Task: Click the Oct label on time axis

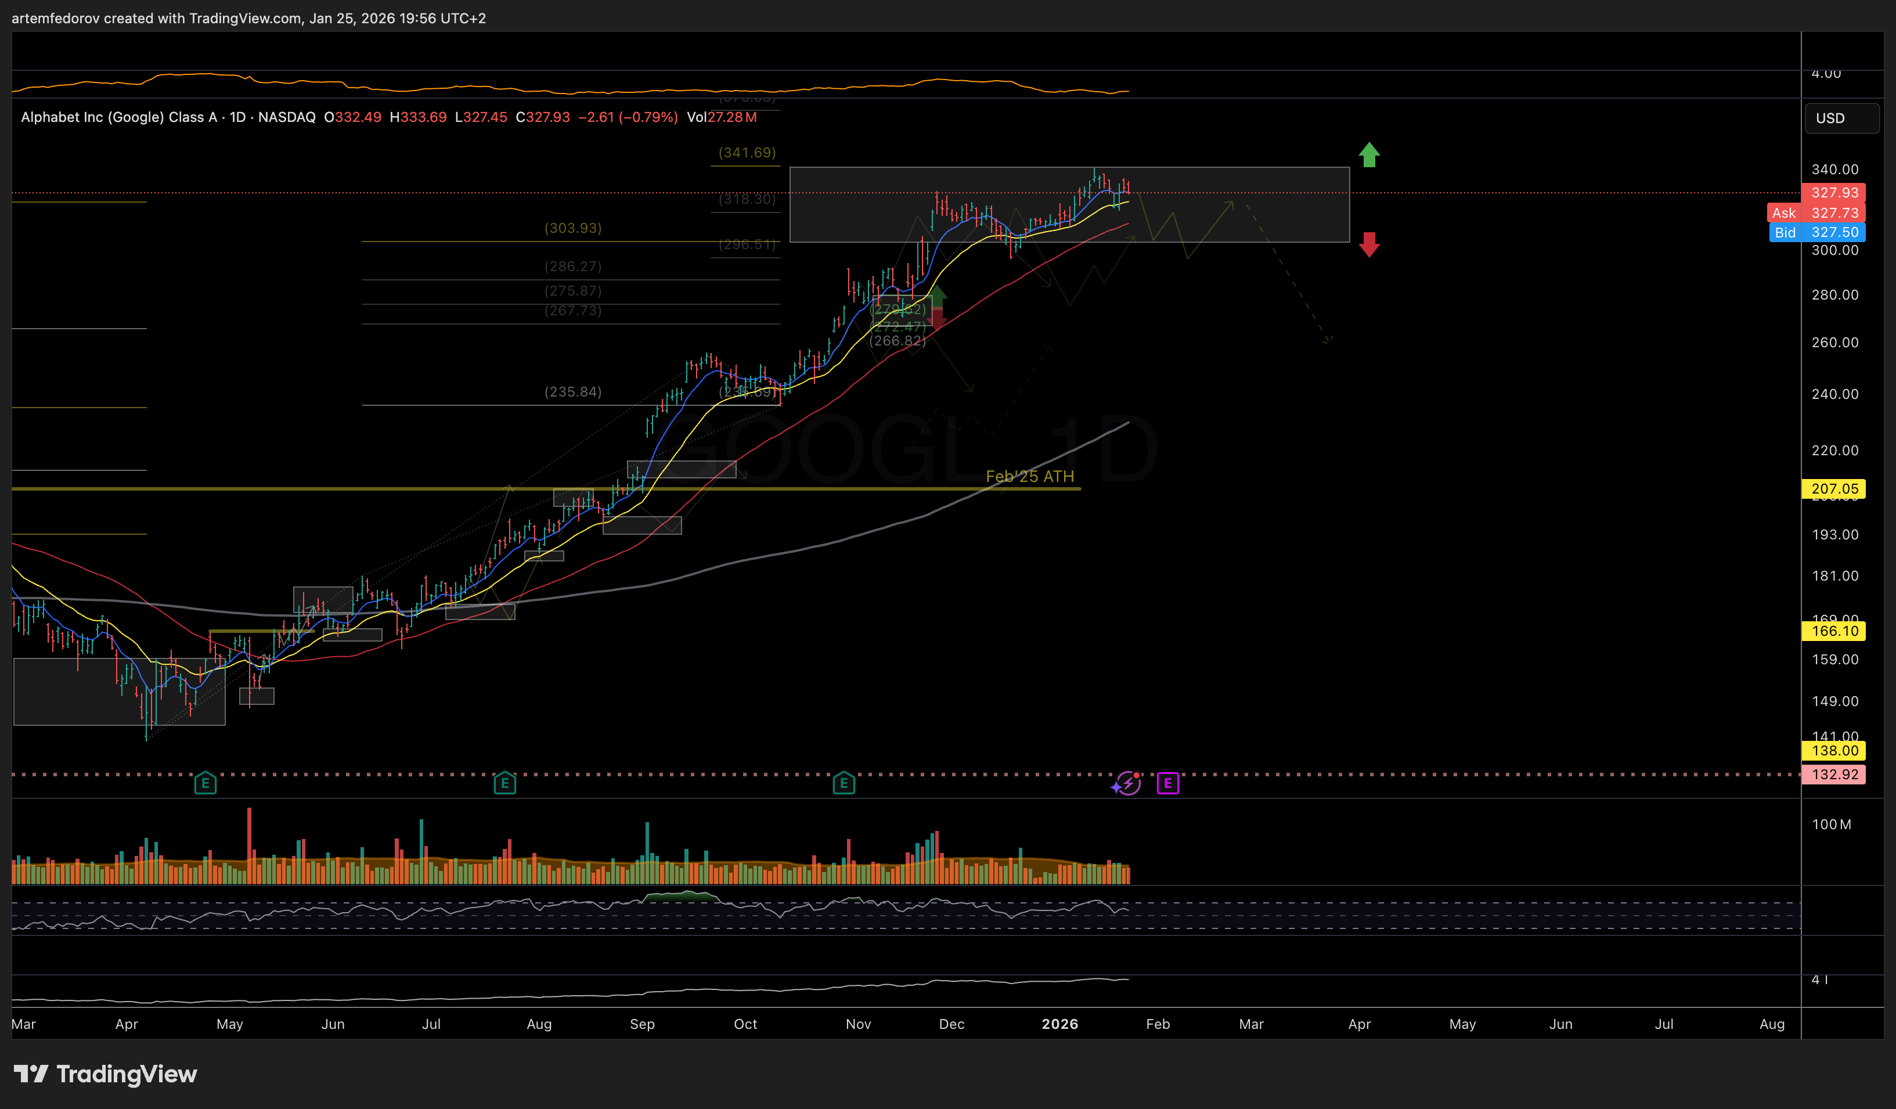Action: pyautogui.click(x=745, y=1024)
